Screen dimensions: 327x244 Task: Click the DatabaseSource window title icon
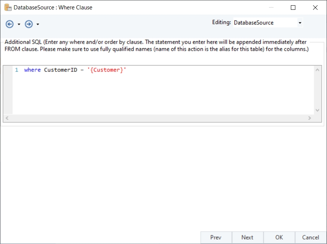coord(8,7)
